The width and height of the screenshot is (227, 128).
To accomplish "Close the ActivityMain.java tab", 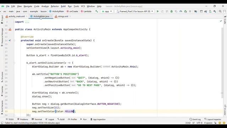I will tap(51, 16).
